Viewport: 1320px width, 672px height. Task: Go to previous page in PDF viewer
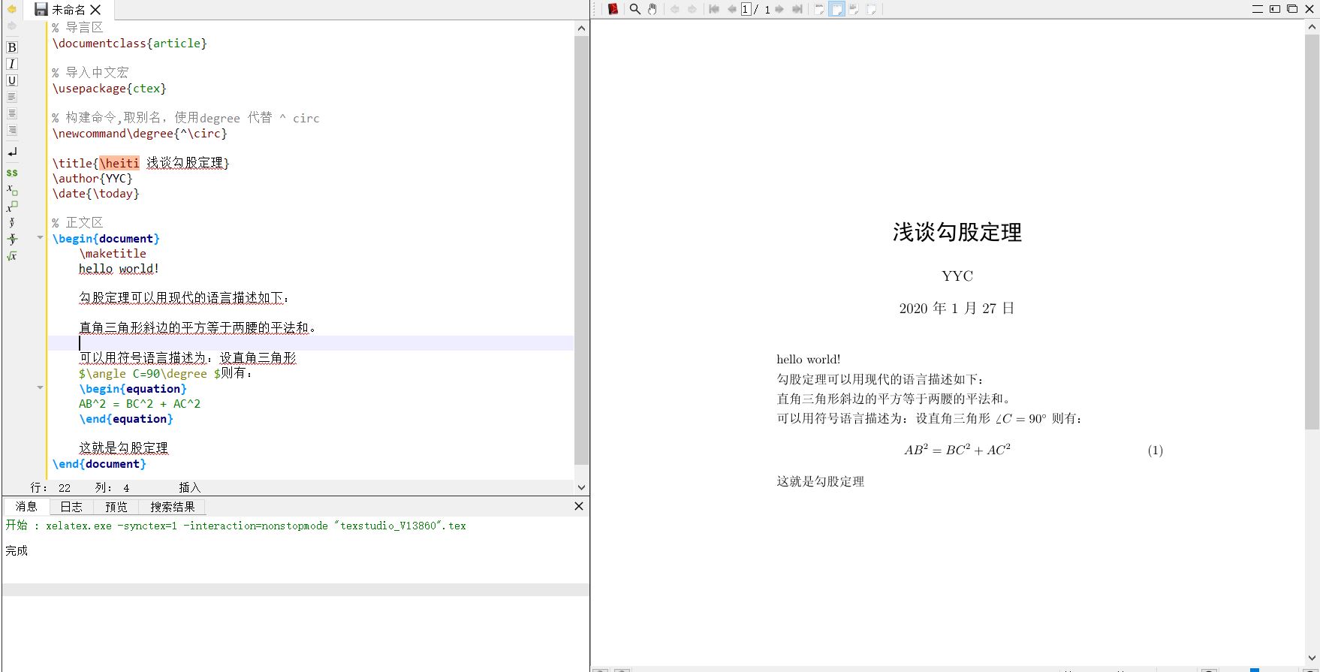tap(731, 9)
